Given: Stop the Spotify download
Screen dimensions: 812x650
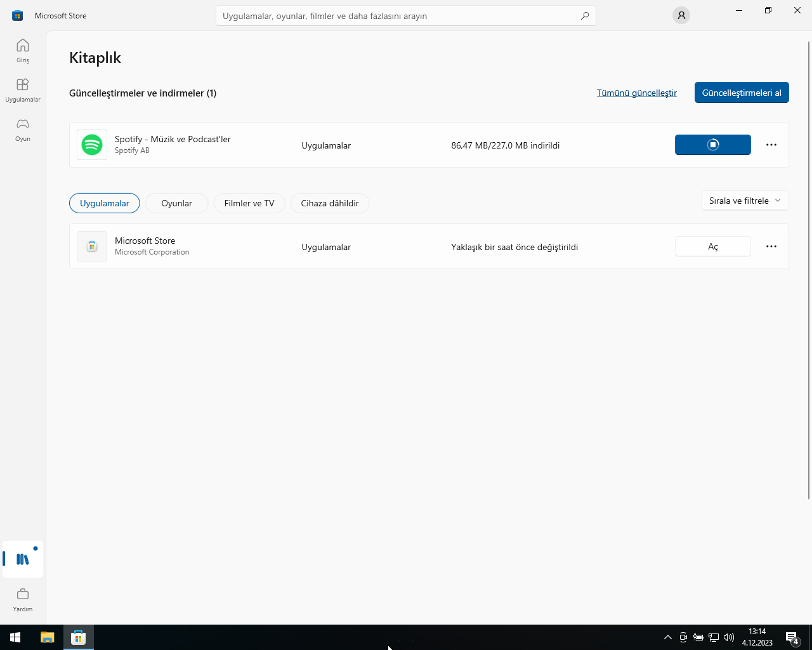Looking at the screenshot, I should pyautogui.click(x=713, y=145).
